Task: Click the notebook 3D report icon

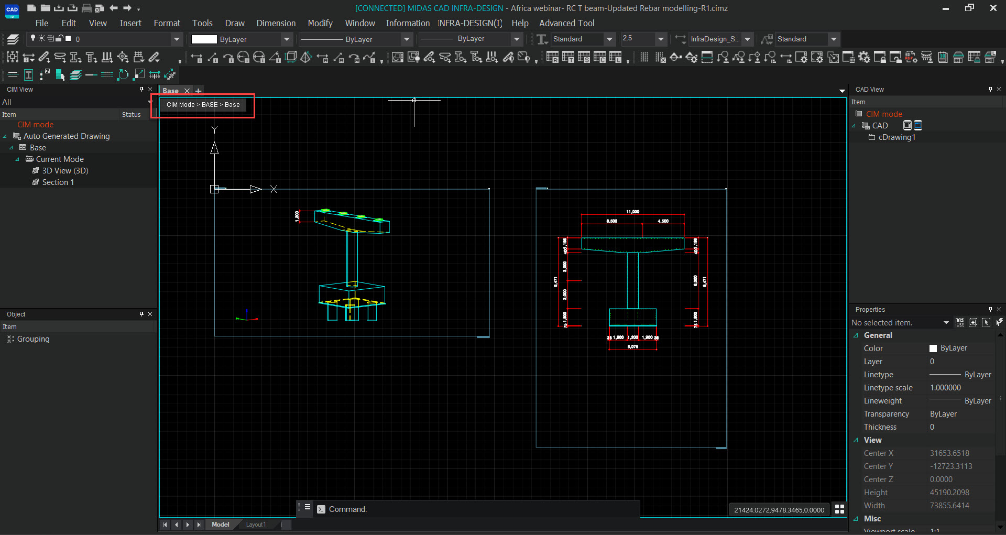Action: [943, 57]
